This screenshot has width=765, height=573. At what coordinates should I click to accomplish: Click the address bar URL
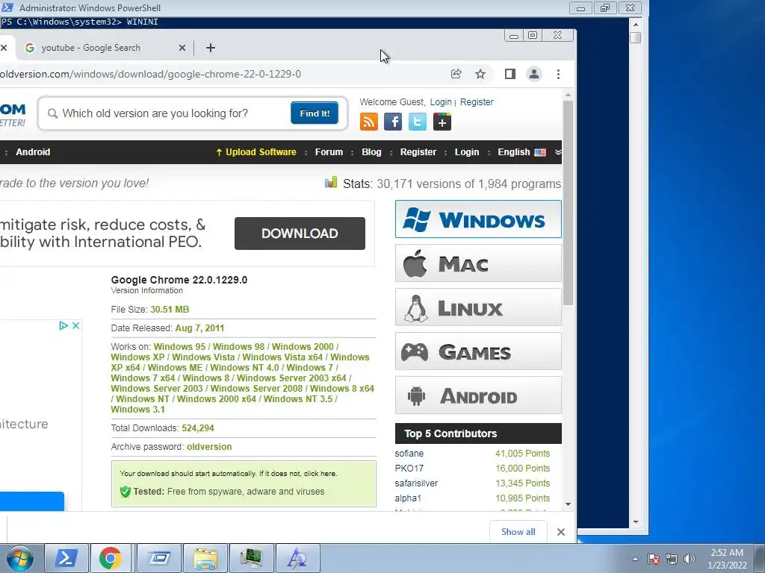150,74
